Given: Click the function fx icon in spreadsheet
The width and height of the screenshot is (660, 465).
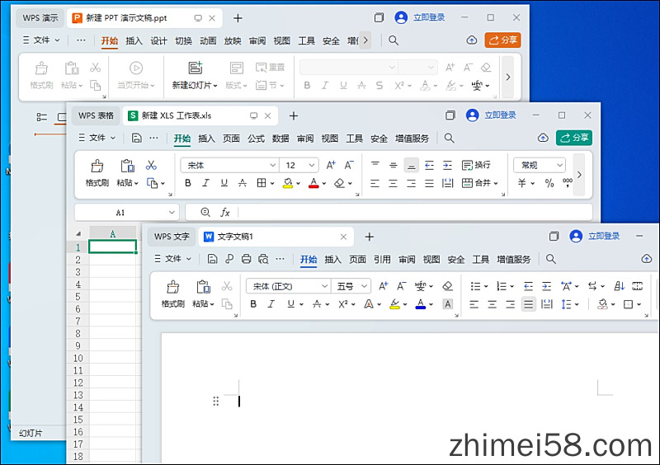Looking at the screenshot, I should (224, 213).
